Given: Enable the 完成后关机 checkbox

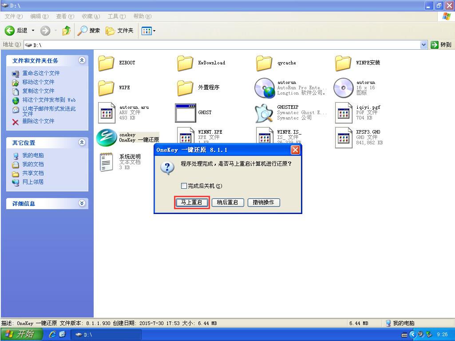Looking at the screenshot, I should click(184, 186).
